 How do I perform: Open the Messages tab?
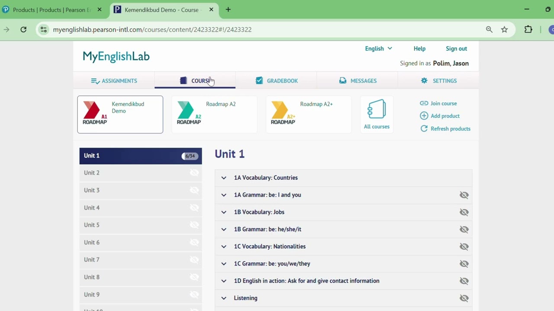coord(358,81)
